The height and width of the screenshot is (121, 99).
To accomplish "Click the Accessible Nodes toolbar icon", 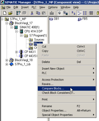I will (x=18, y=13).
